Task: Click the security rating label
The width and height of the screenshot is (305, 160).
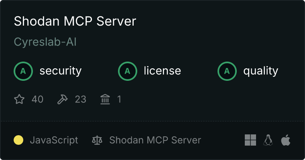Action: (x=61, y=71)
